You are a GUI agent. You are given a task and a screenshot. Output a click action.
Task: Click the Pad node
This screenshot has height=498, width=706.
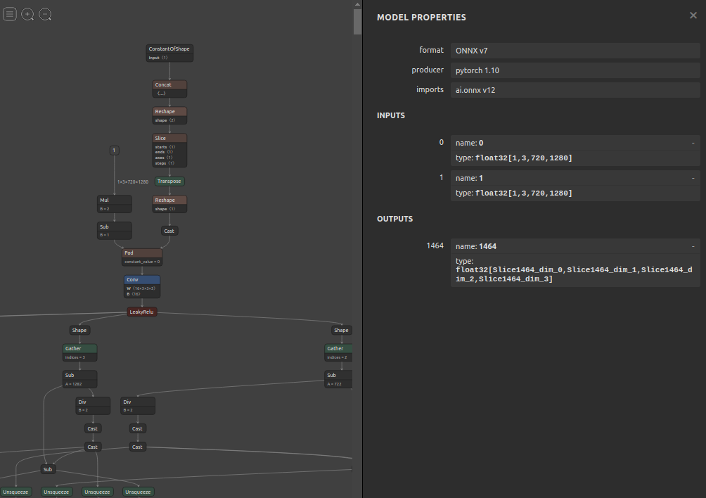click(x=142, y=257)
